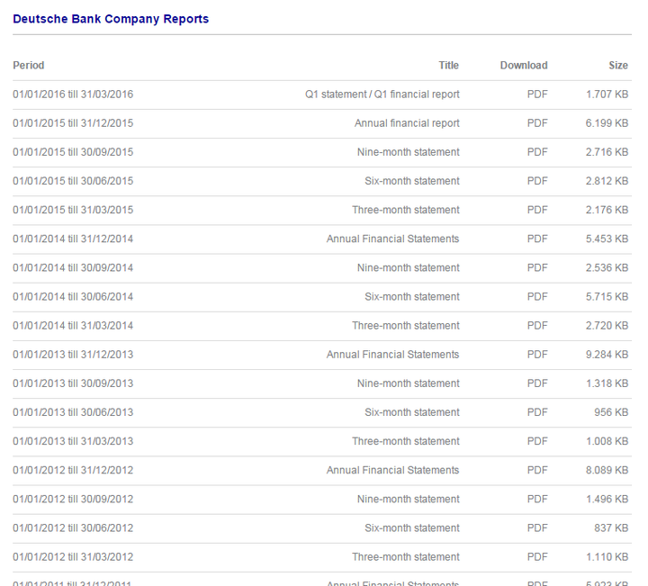Open the 2014 Annual Financial Statements PDF

point(537,239)
